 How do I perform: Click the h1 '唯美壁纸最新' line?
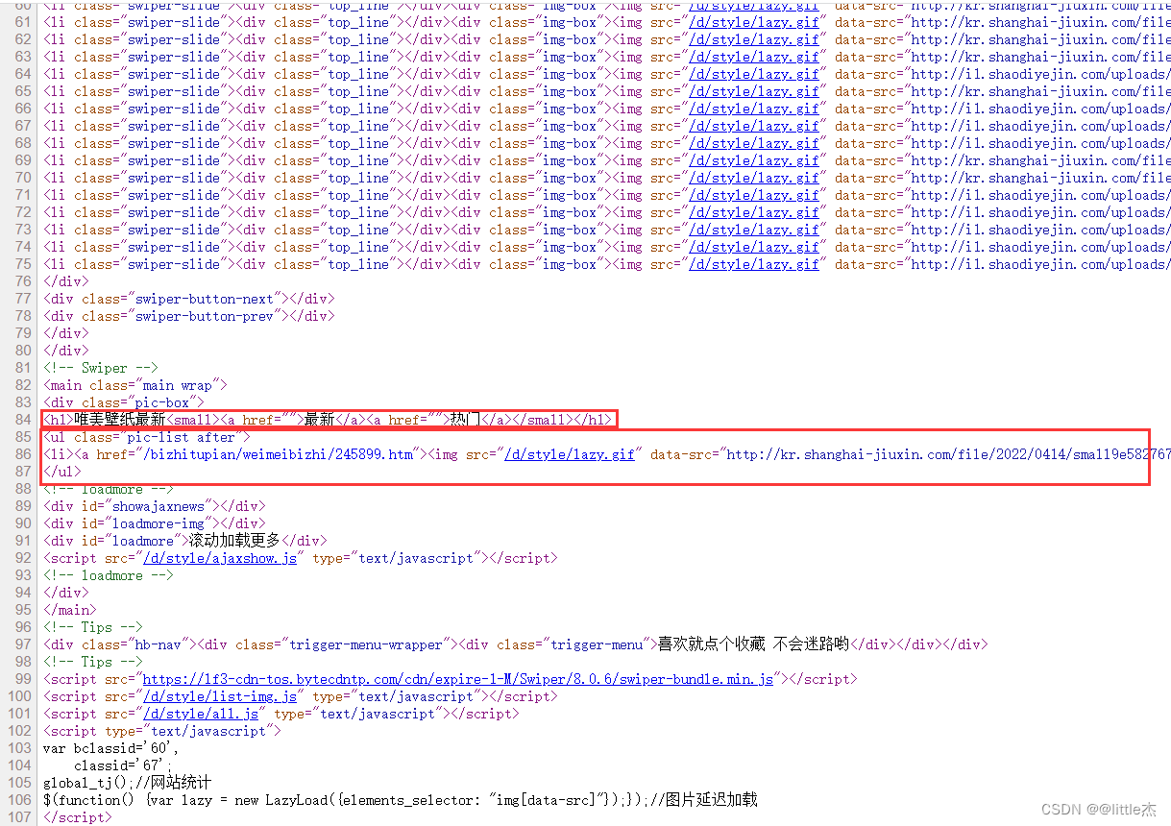point(327,420)
